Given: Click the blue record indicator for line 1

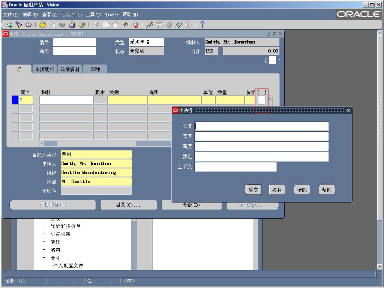Looking at the screenshot, I should (x=15, y=100).
